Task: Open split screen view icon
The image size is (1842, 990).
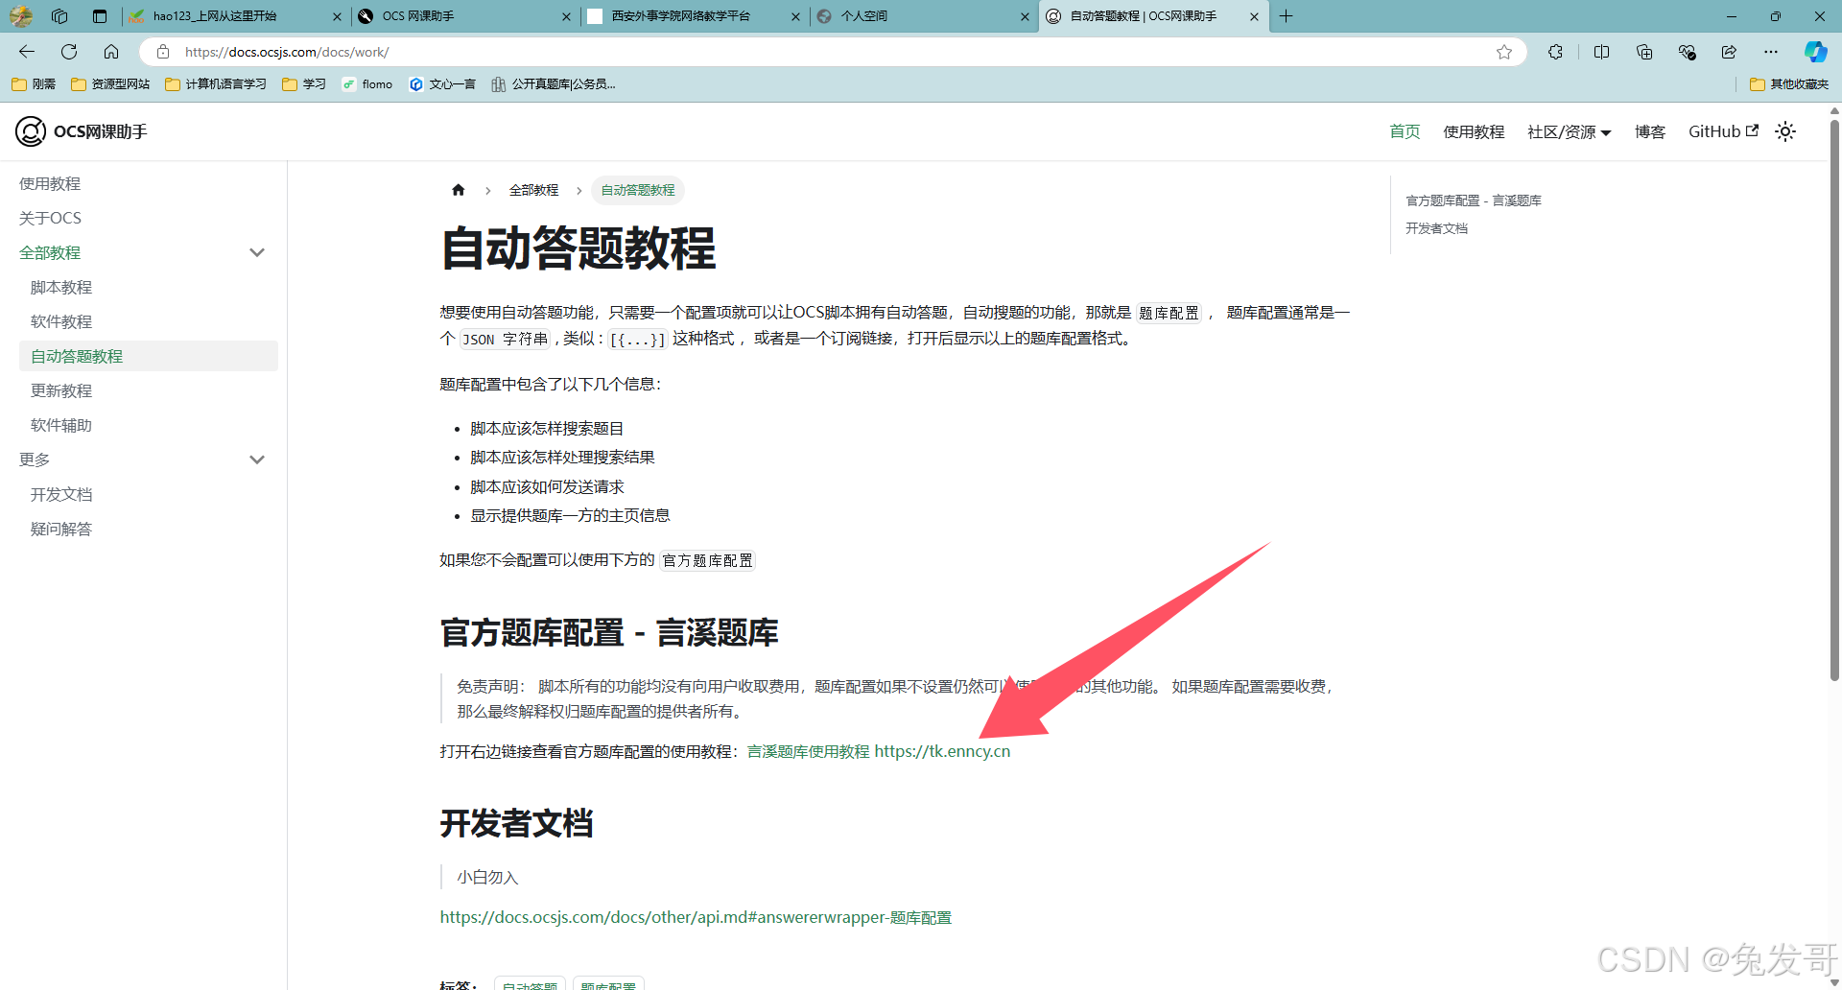Action: (1601, 52)
